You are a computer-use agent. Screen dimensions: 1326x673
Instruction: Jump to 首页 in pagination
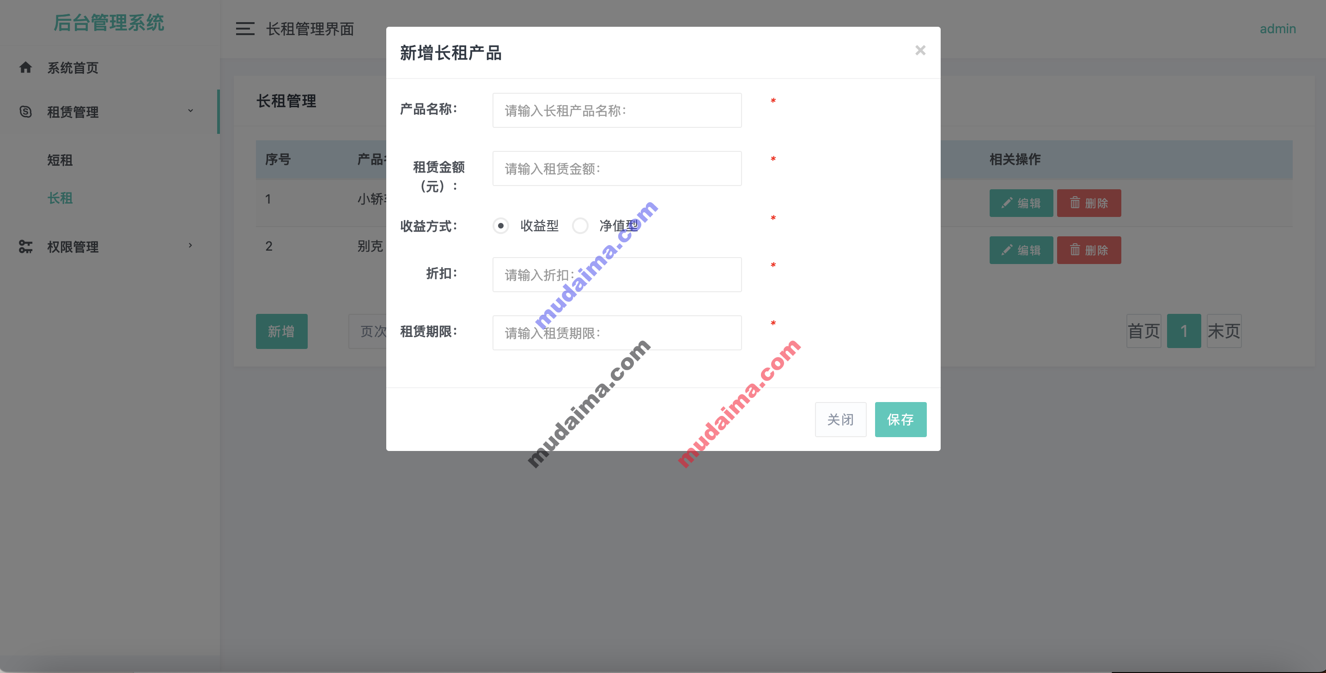pyautogui.click(x=1144, y=331)
